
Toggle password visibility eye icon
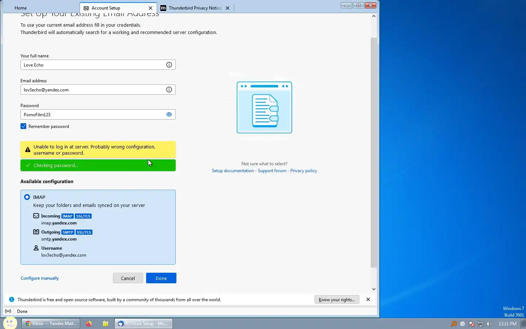point(169,114)
